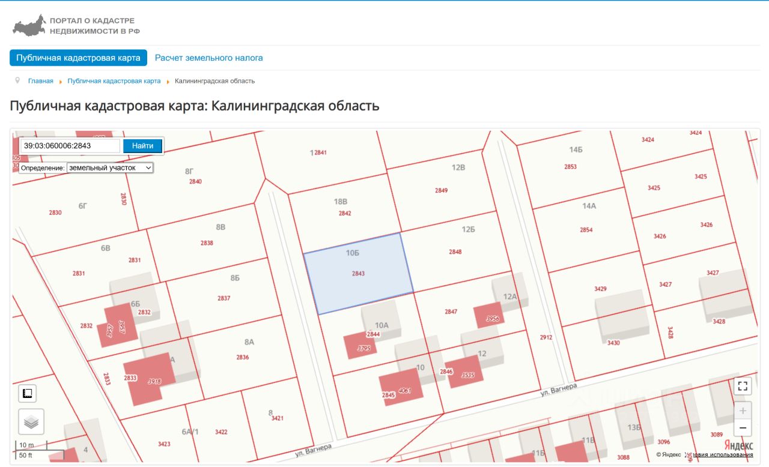Click parcel number 3422
The image size is (769, 467).
pos(222,432)
